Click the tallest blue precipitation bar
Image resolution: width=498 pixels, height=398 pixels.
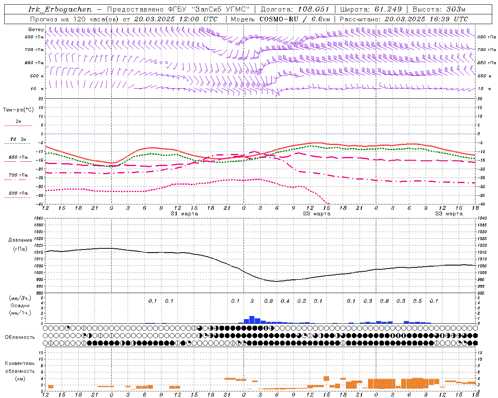click(x=252, y=319)
